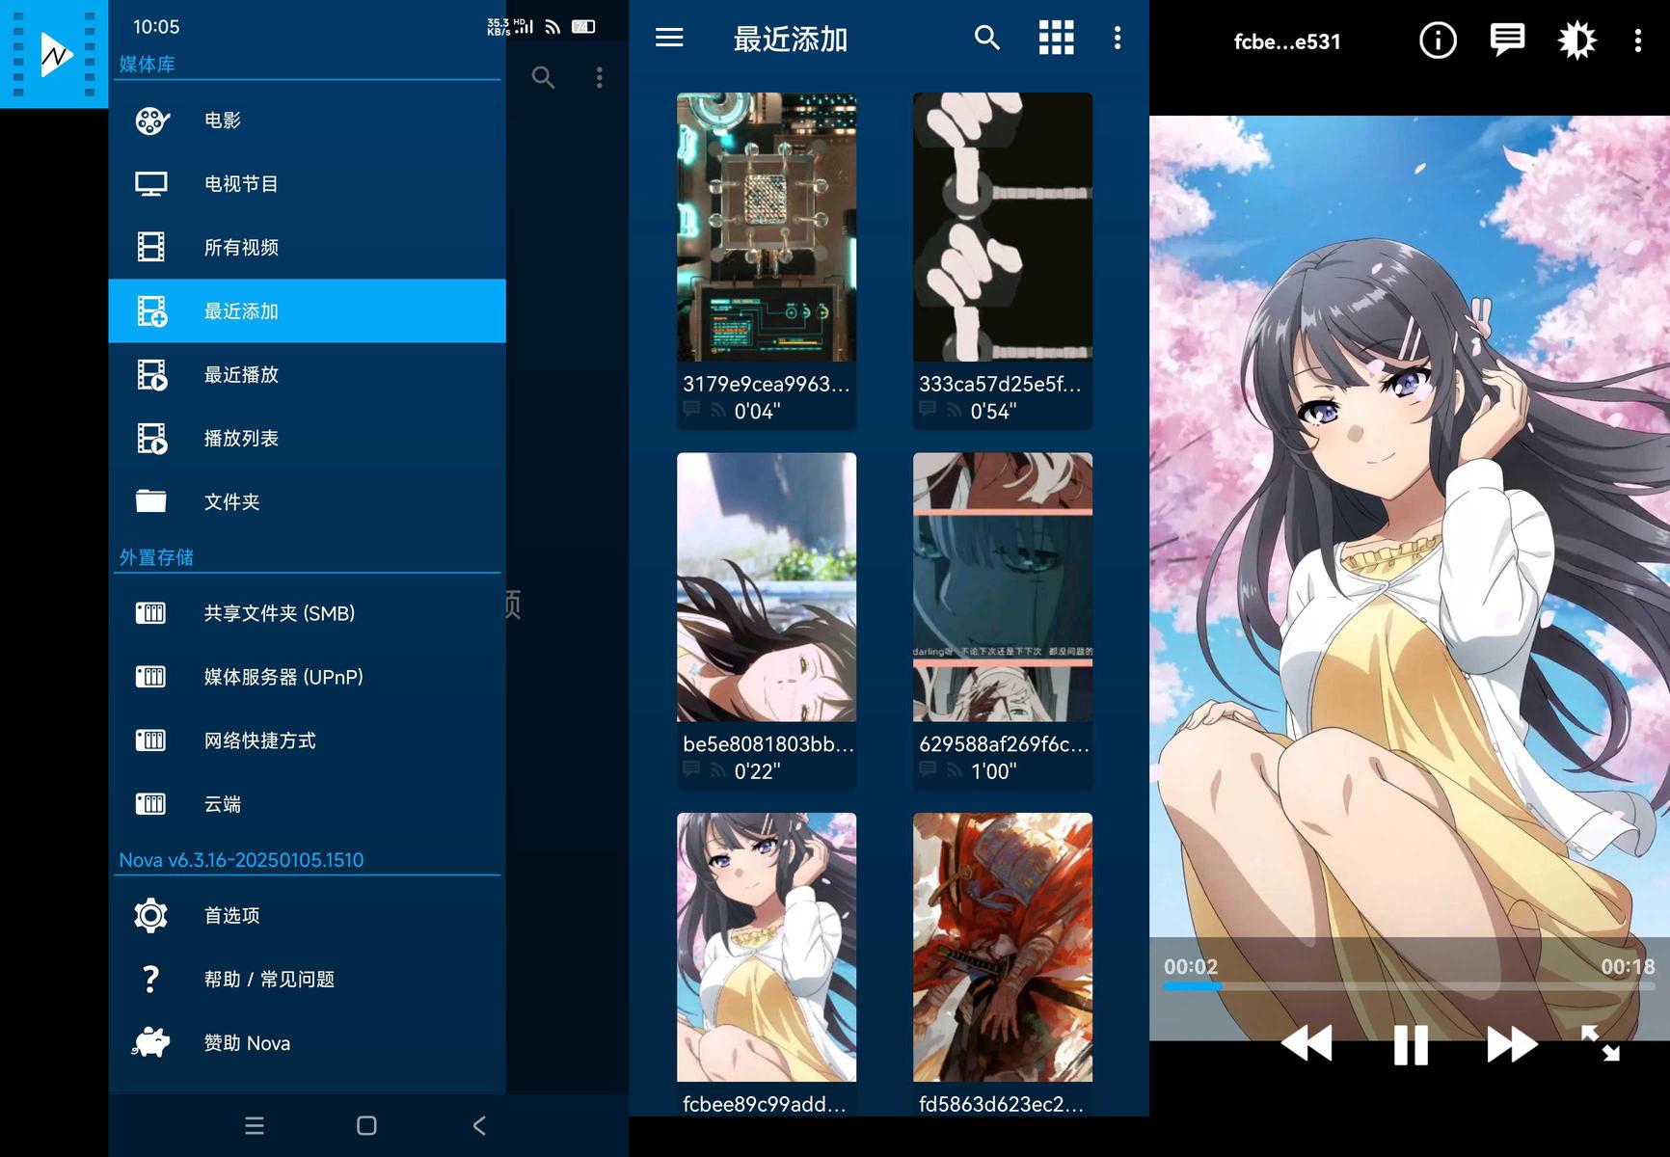The width and height of the screenshot is (1670, 1157).
Task: Tap the version text Nova v6.3.16-20250105.1510
Action: pyautogui.click(x=241, y=860)
